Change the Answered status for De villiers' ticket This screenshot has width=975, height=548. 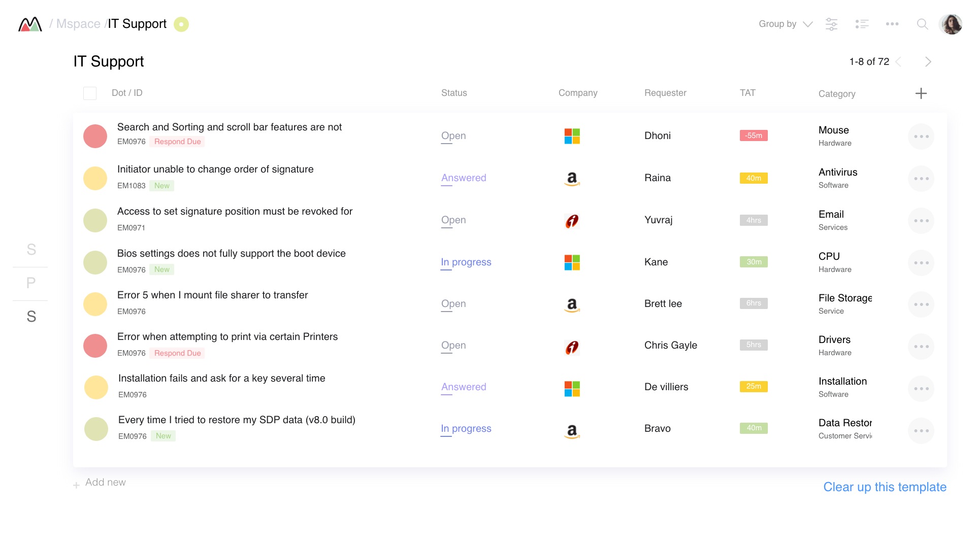coord(464,387)
